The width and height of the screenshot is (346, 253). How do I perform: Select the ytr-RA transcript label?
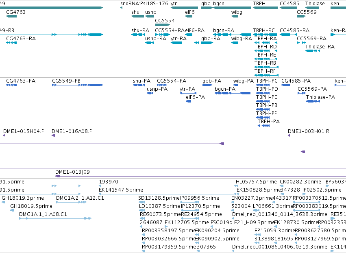tap(178, 38)
